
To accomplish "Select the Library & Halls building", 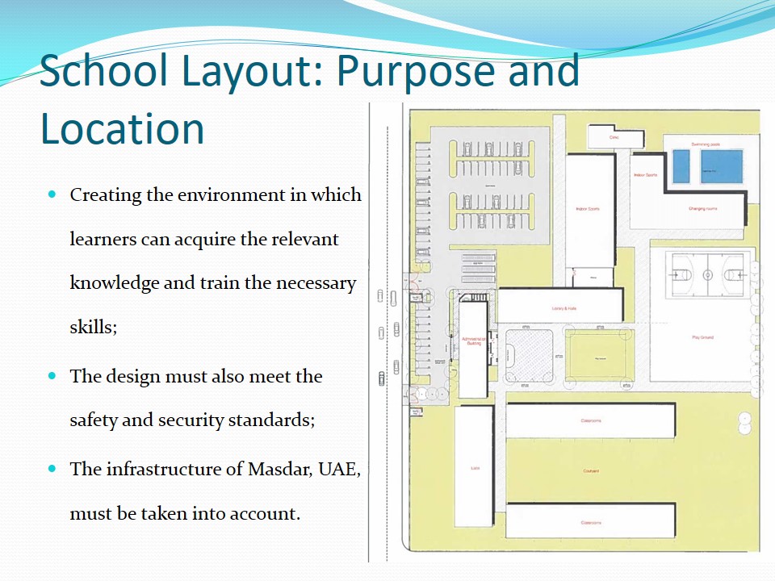I will click(562, 307).
